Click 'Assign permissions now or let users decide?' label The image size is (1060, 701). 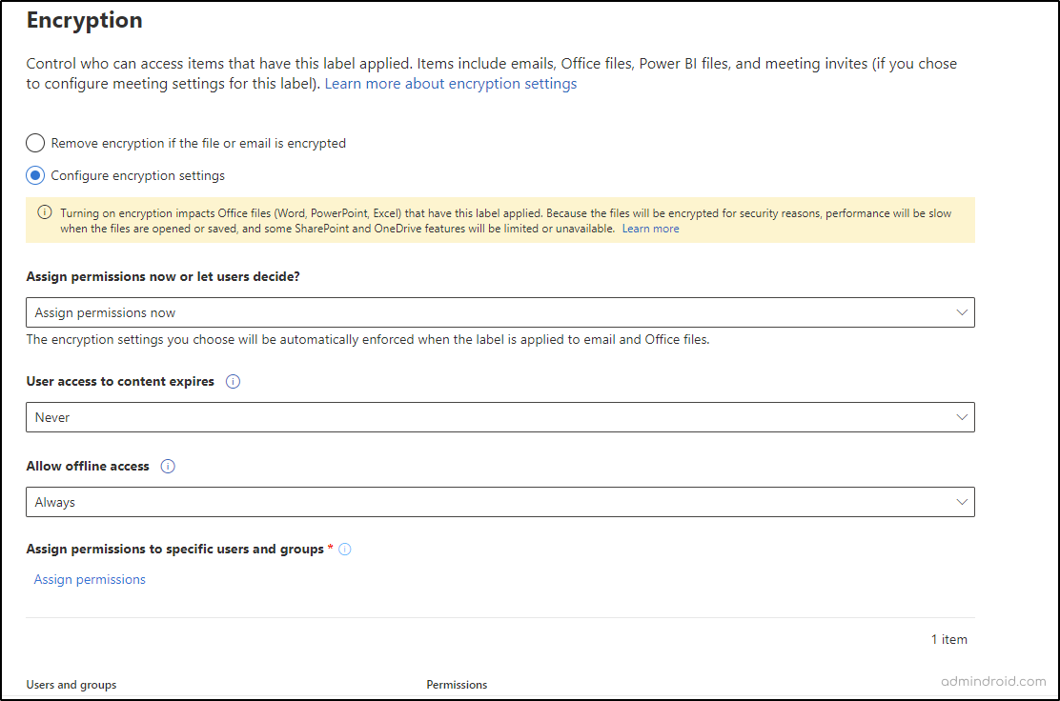coord(163,277)
